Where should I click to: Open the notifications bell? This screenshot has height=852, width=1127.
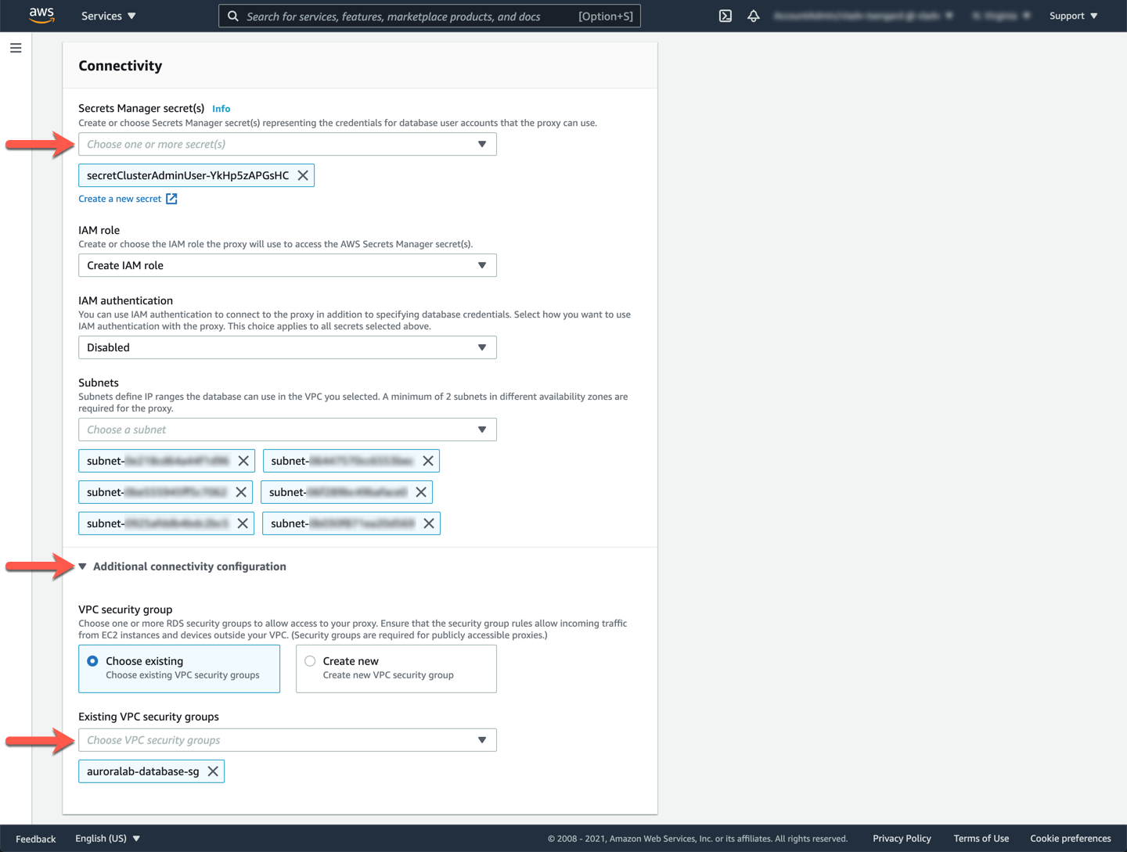coord(754,16)
